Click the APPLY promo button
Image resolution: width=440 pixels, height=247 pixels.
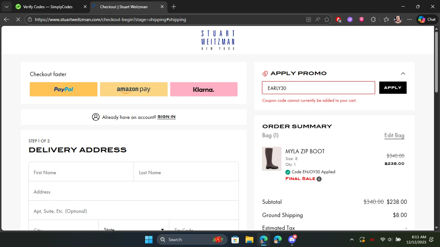pyautogui.click(x=393, y=88)
